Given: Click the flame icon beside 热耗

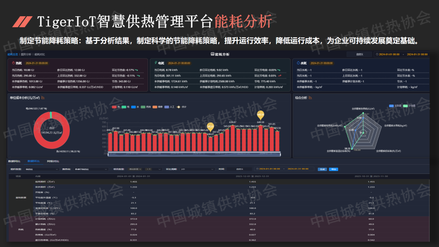Looking at the screenshot, I should [x=13, y=63].
